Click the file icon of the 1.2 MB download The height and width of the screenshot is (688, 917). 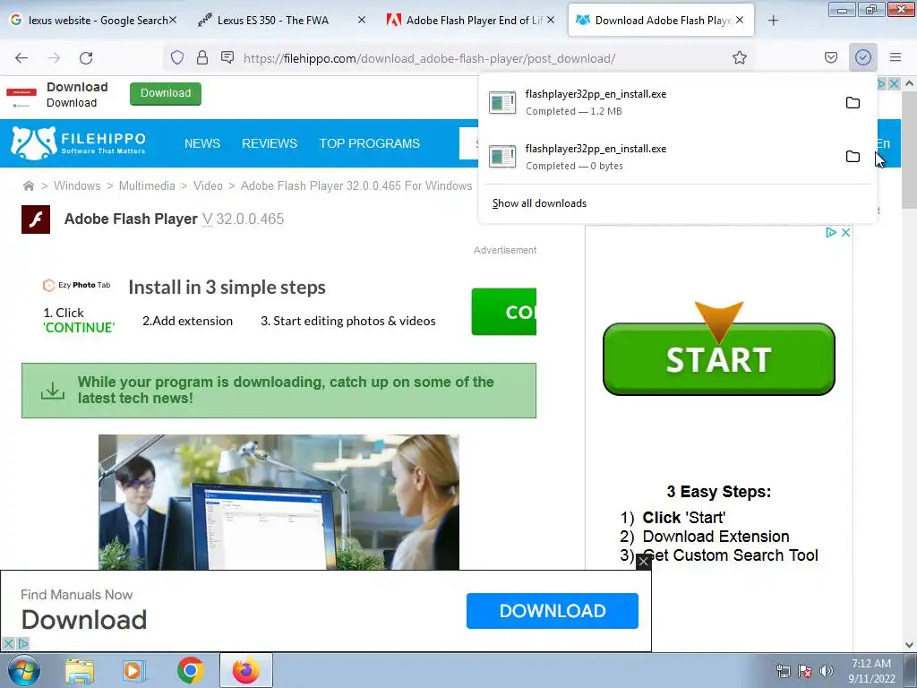click(502, 102)
